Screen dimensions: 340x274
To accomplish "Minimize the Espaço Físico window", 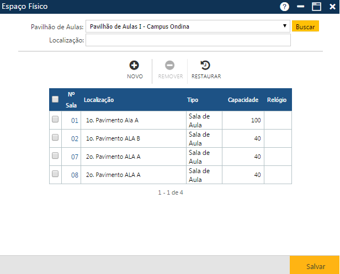I will 301,7.
